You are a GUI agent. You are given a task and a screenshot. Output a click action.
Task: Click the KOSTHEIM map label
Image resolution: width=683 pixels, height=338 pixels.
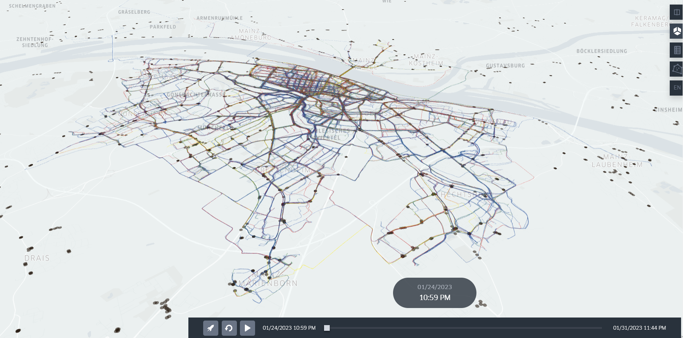coord(426,63)
